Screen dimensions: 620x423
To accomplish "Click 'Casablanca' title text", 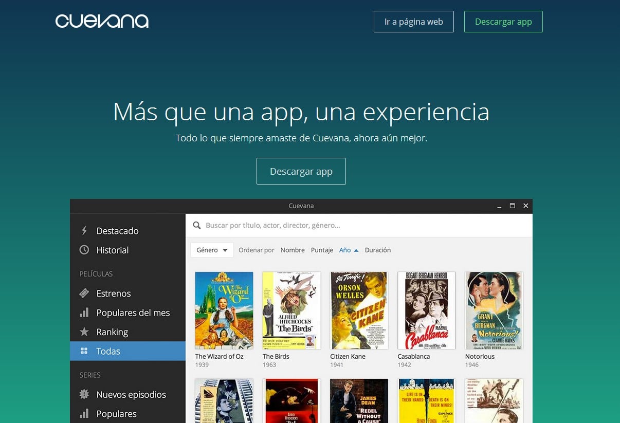I will [x=414, y=356].
